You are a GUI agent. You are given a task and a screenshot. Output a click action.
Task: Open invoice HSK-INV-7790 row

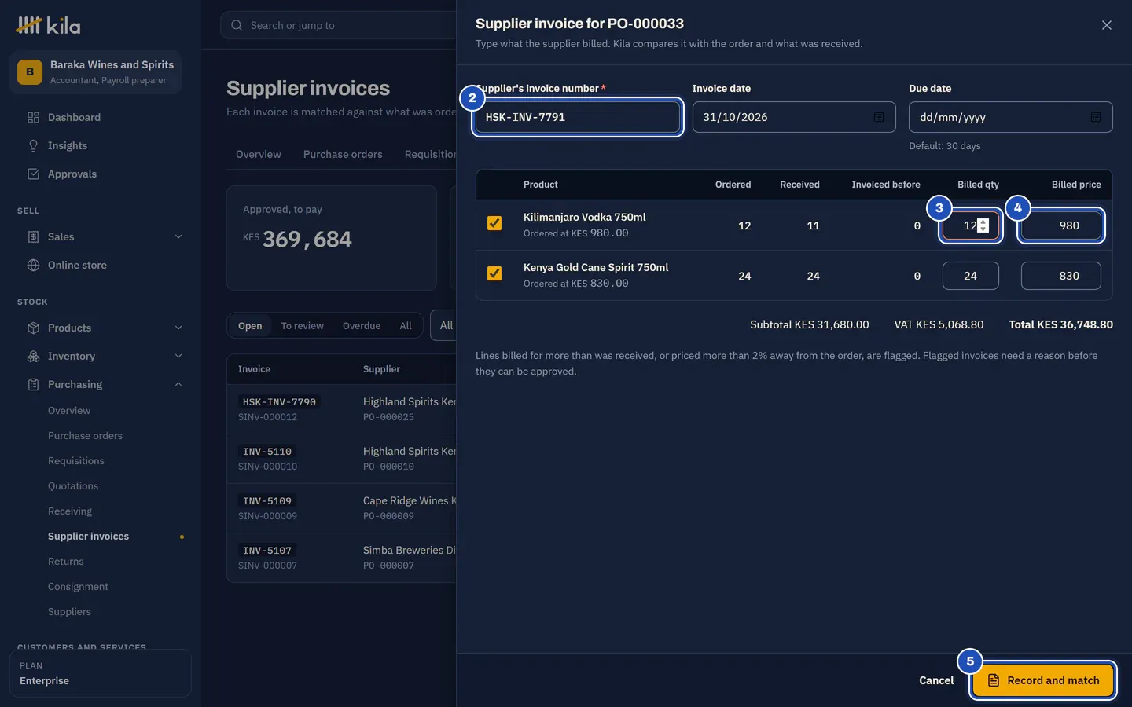342,409
